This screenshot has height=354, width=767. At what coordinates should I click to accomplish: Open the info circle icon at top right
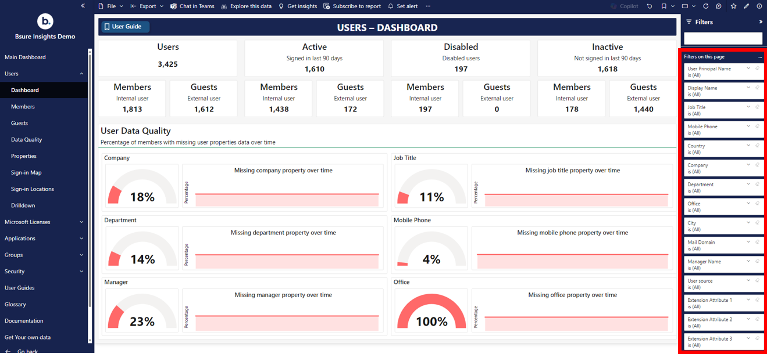(759, 6)
